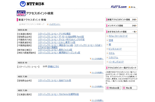
Task: Click arrow icon beside バックナンバー
Action: [x=48, y=24]
